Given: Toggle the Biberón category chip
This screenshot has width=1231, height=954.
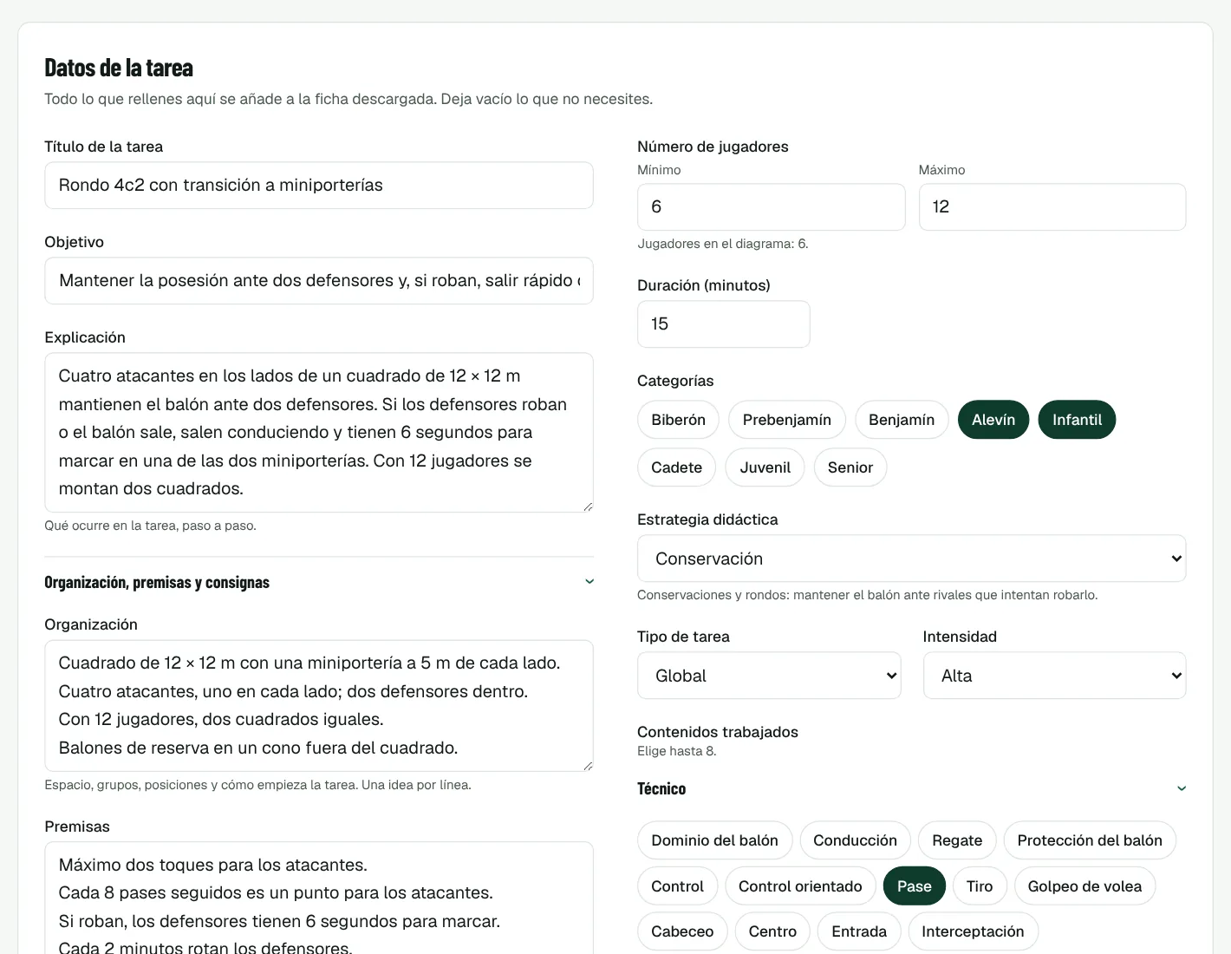Looking at the screenshot, I should tap(678, 420).
